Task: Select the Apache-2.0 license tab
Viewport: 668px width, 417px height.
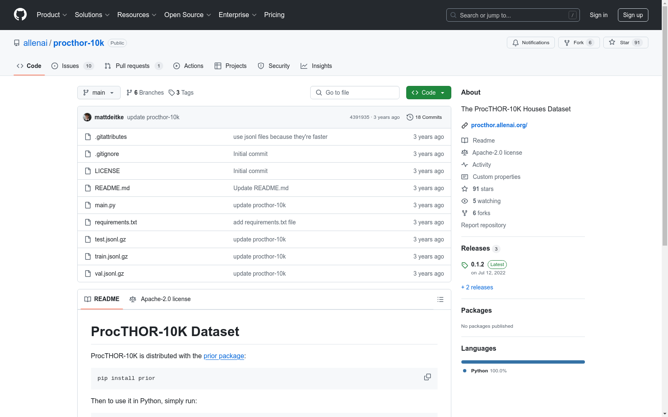Action: [160, 299]
